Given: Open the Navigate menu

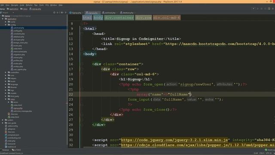Looking at the screenshot, I should tap(15, 5).
